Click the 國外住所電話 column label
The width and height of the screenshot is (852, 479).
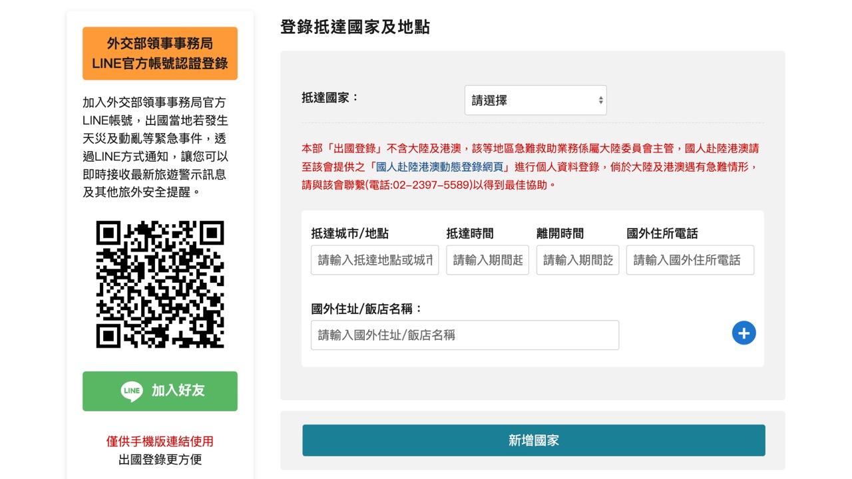click(x=662, y=234)
